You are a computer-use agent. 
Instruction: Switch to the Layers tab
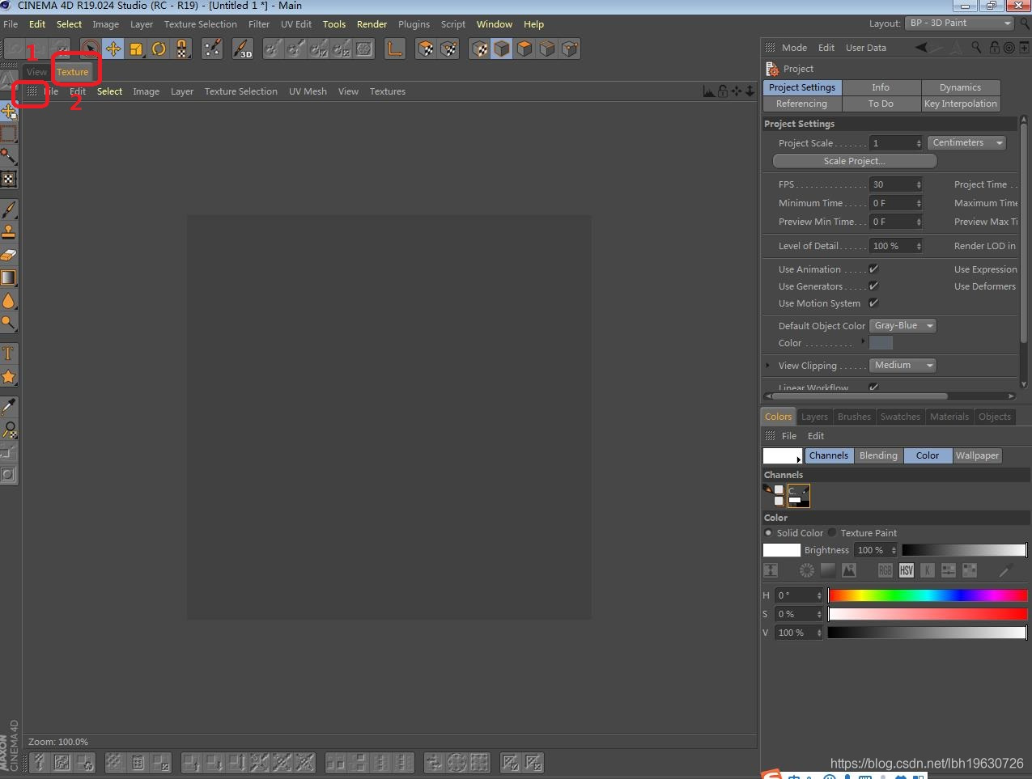pos(814,417)
